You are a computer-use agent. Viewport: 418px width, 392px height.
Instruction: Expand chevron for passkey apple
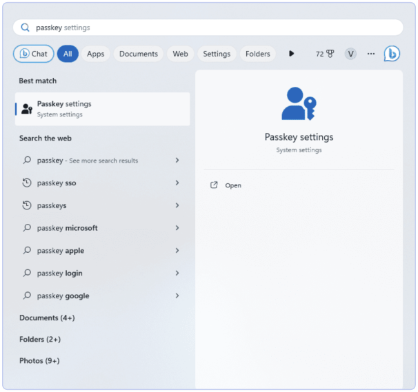click(x=177, y=250)
